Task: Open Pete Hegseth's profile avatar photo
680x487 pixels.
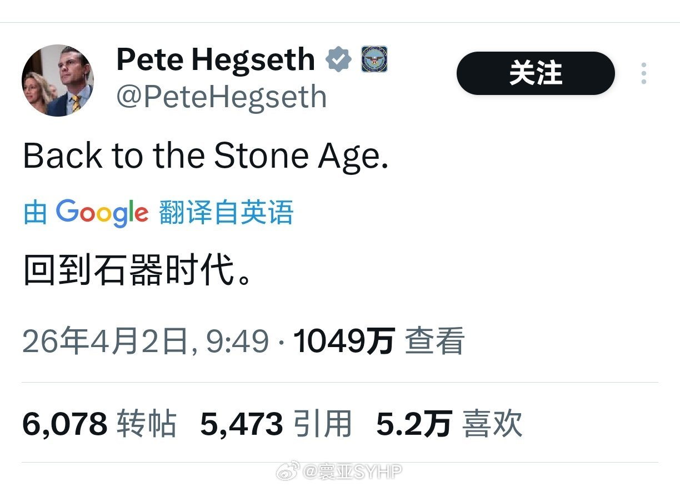Action: pos(58,81)
